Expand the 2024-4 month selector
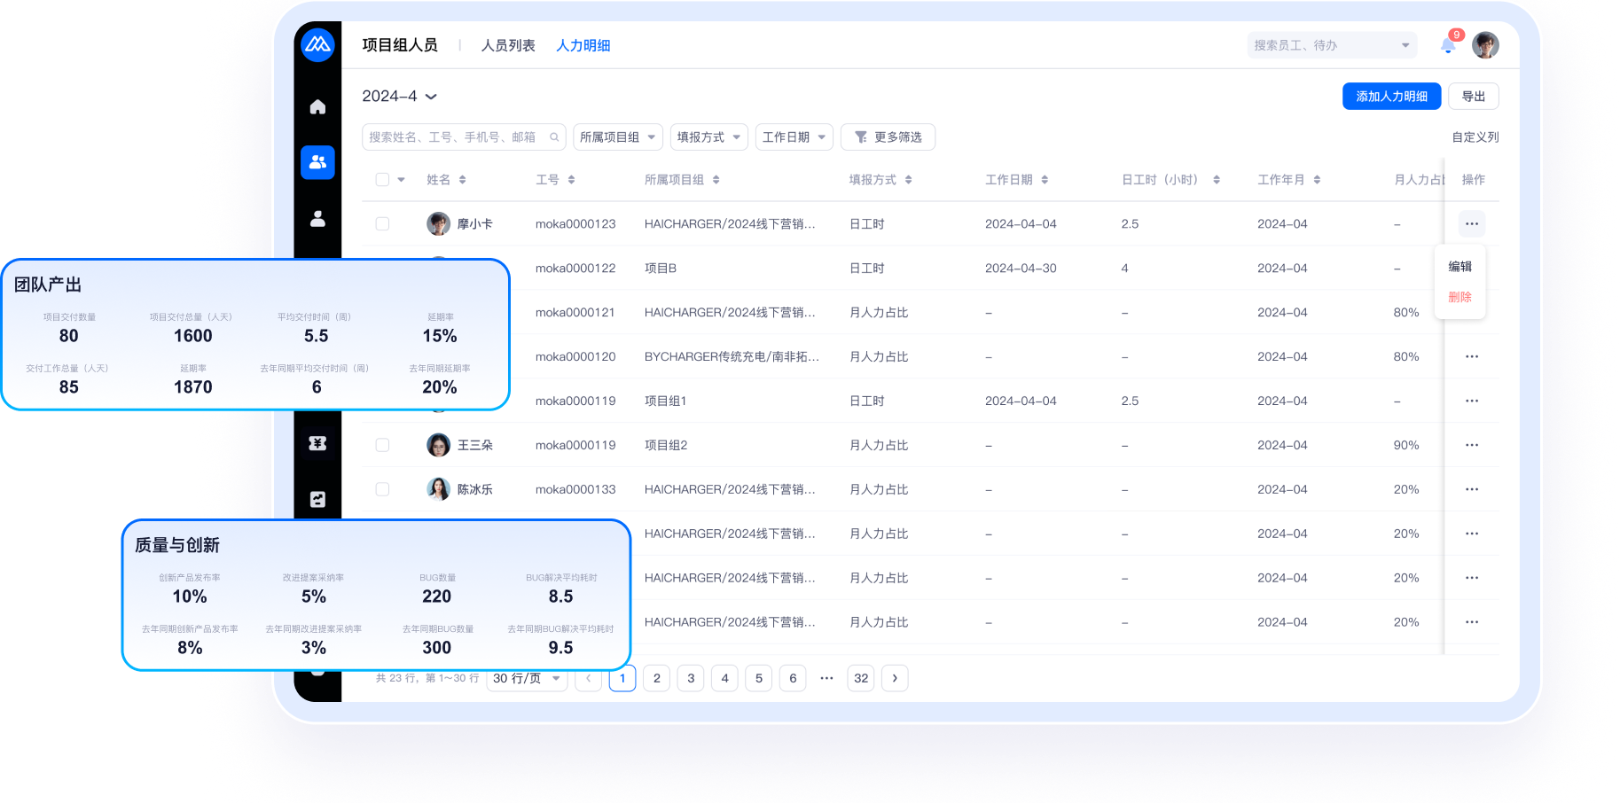The image size is (1620, 803). tap(399, 97)
